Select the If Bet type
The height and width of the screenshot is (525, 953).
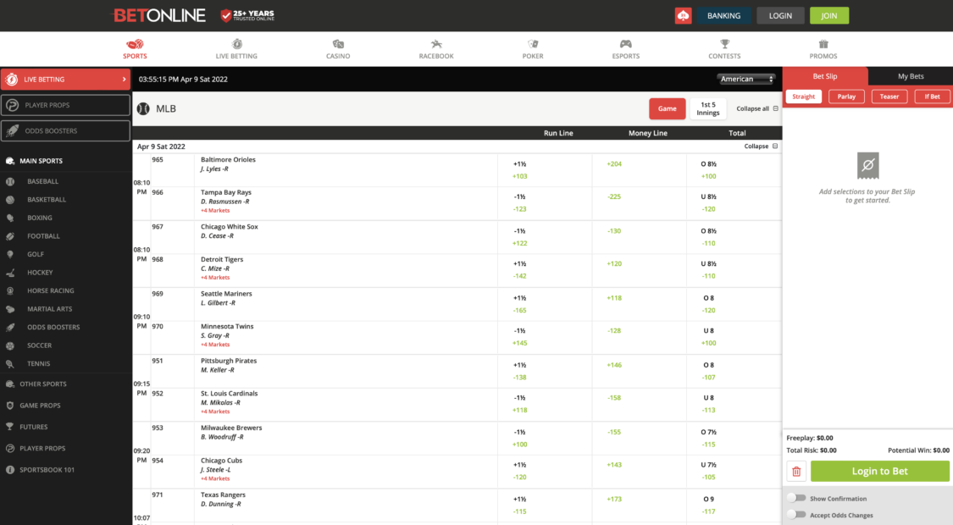(933, 97)
